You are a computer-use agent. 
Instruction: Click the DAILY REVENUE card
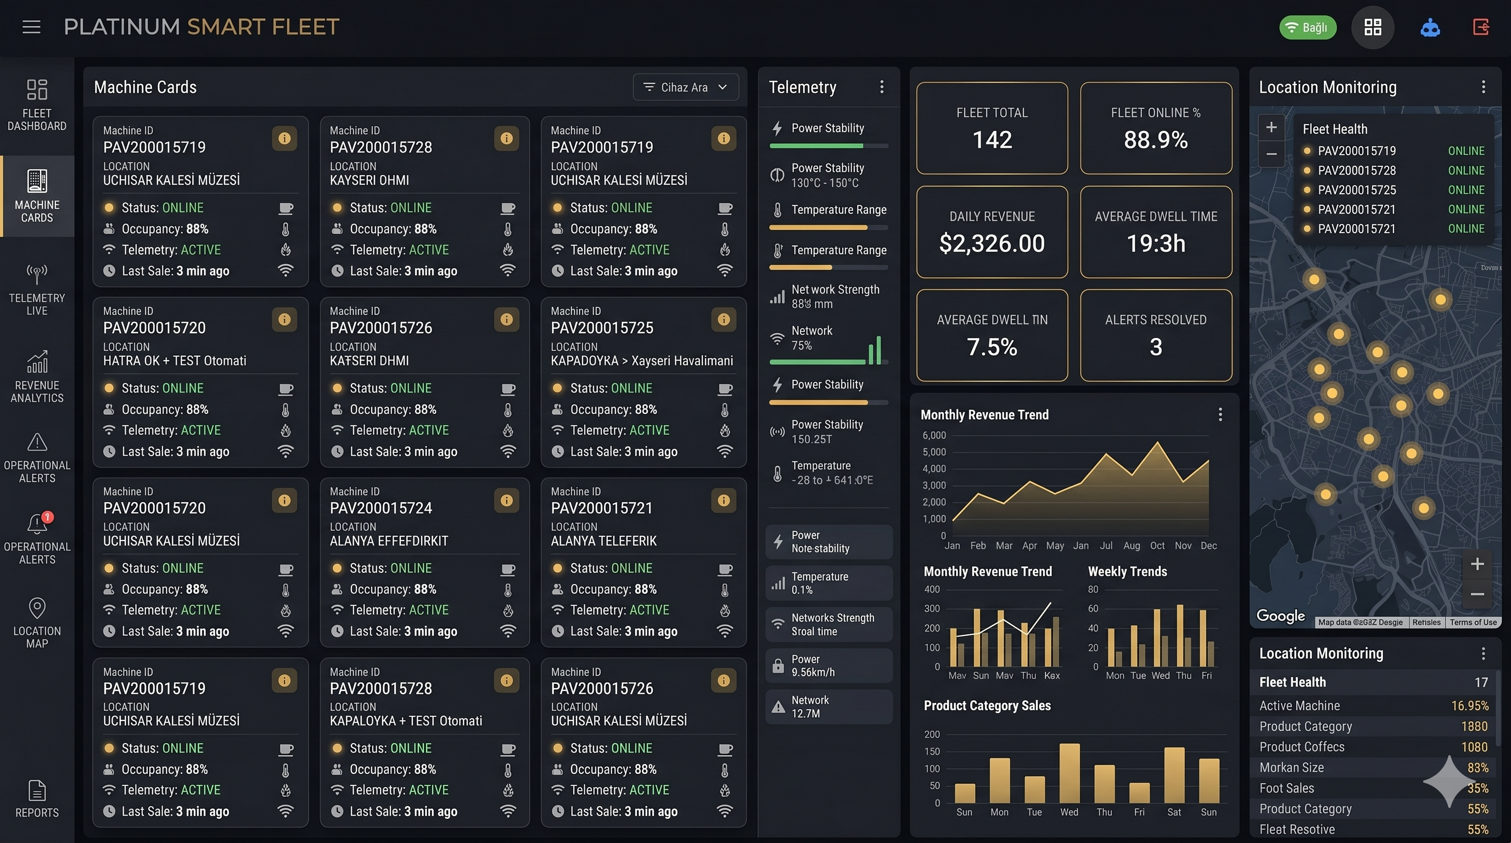tap(992, 232)
